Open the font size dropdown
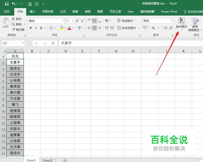The height and width of the screenshot is (162, 203). (73, 21)
